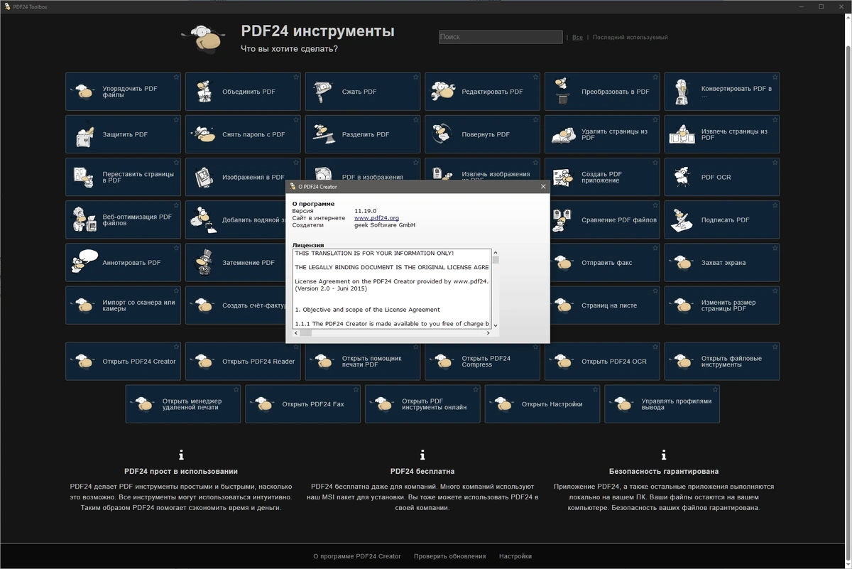Toggle favorite star on Захват экрана tile
The width and height of the screenshot is (852, 569).
tap(775, 247)
